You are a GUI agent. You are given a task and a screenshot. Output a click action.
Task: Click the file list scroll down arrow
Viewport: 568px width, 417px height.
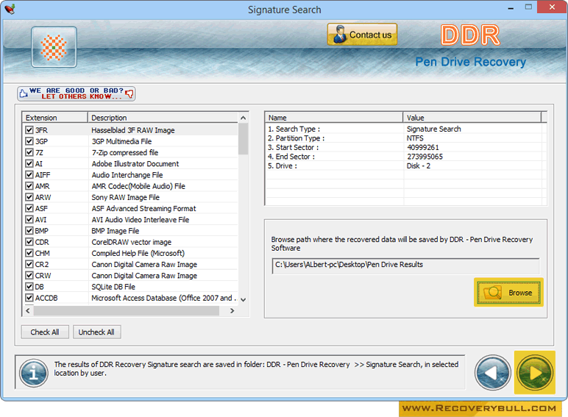[244, 300]
